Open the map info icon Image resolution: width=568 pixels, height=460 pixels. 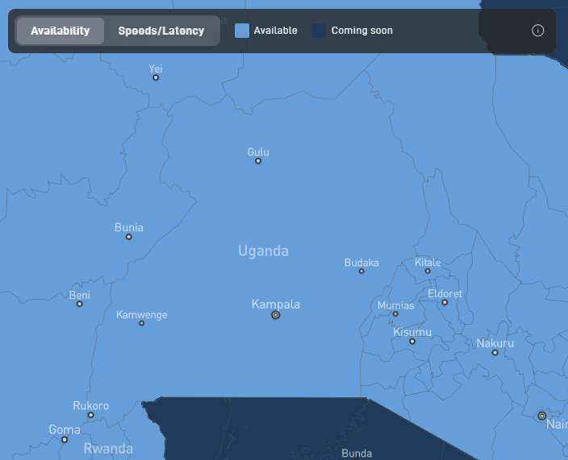click(537, 31)
